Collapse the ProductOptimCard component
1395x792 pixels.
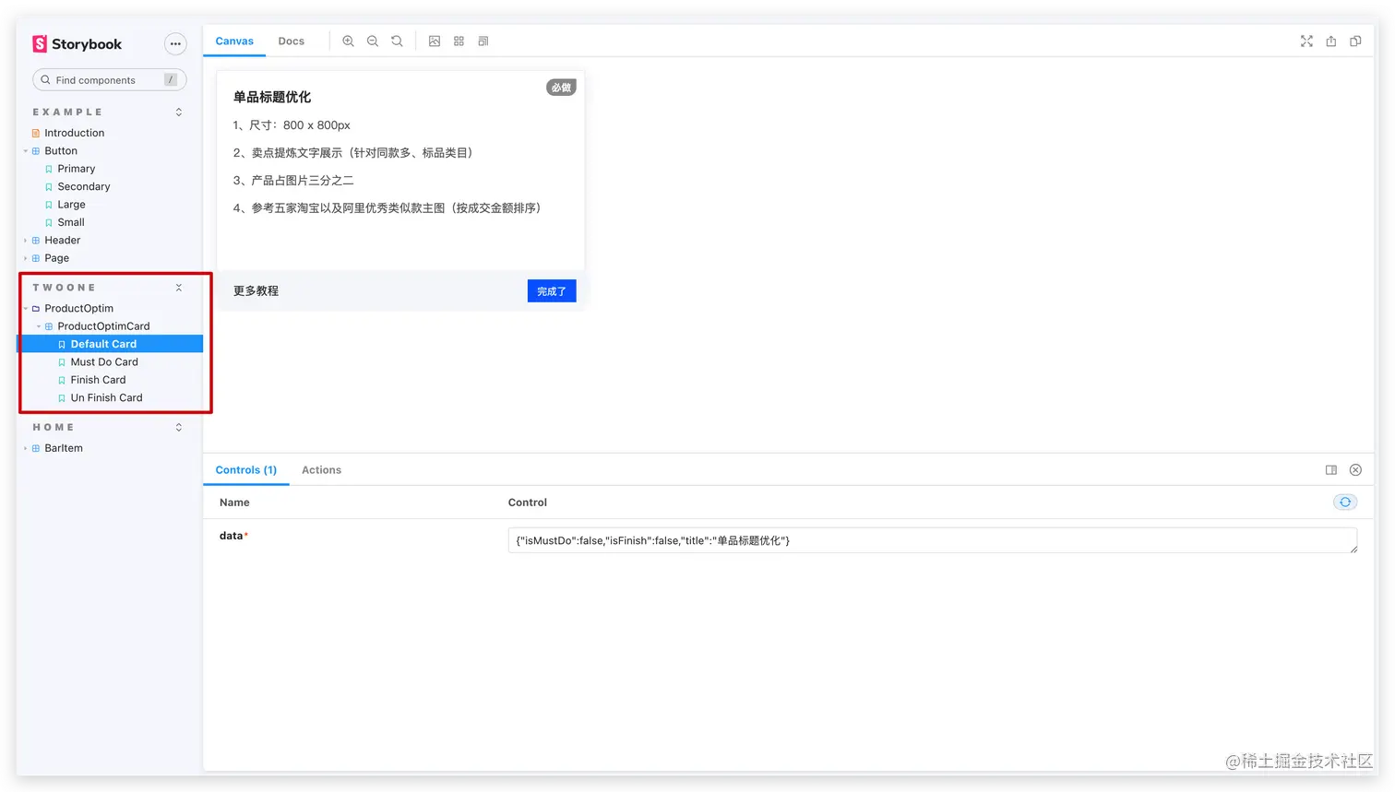(x=103, y=326)
